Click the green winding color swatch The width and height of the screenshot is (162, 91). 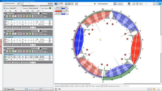tap(50, 8)
